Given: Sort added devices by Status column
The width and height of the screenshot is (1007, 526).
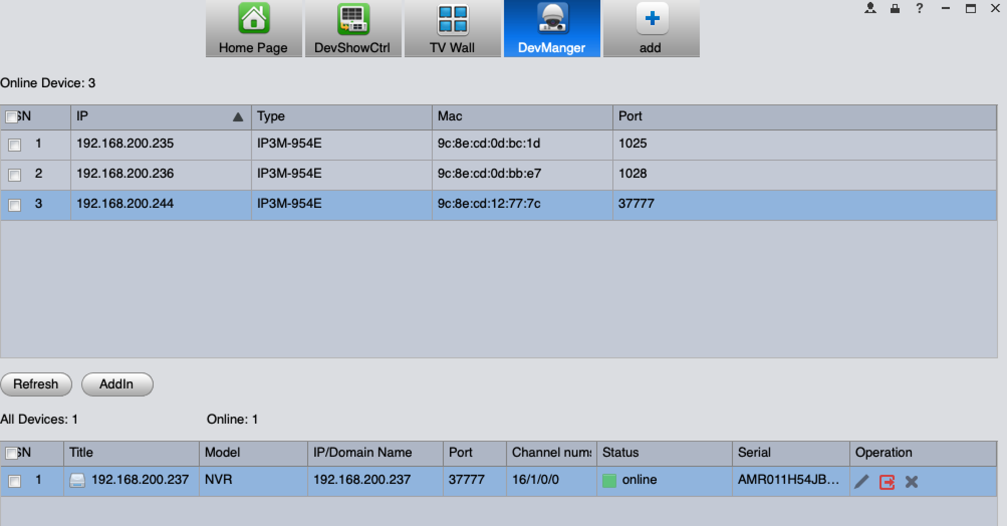Looking at the screenshot, I should pos(665,453).
